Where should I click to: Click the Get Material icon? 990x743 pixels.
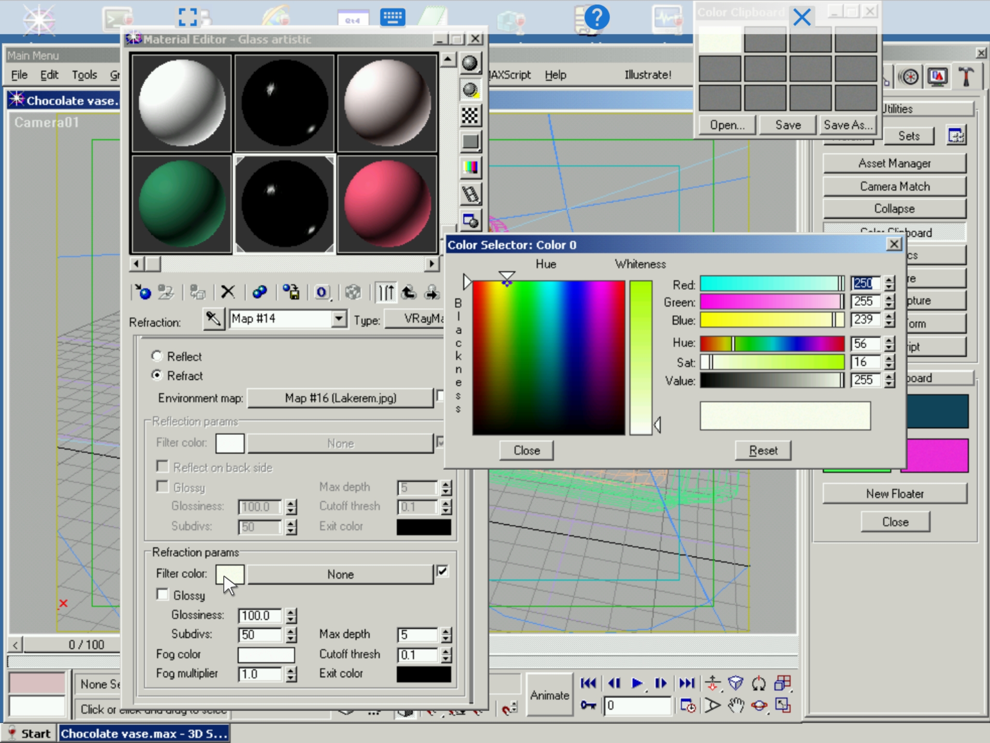click(143, 292)
